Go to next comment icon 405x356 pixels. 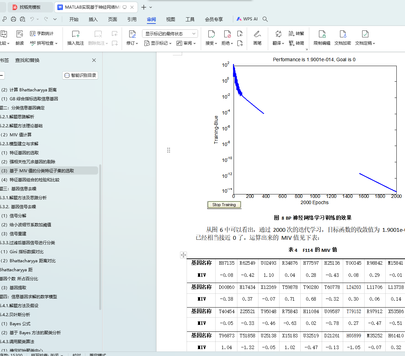pos(115,43)
